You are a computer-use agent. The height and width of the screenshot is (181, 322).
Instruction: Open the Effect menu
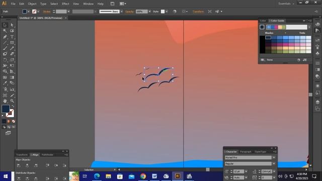tap(65, 4)
